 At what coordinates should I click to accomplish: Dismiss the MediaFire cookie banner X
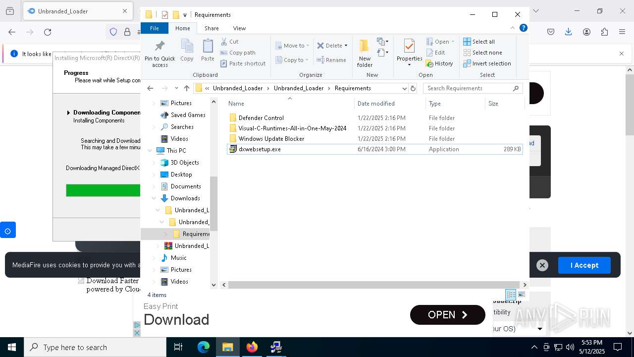point(542,265)
